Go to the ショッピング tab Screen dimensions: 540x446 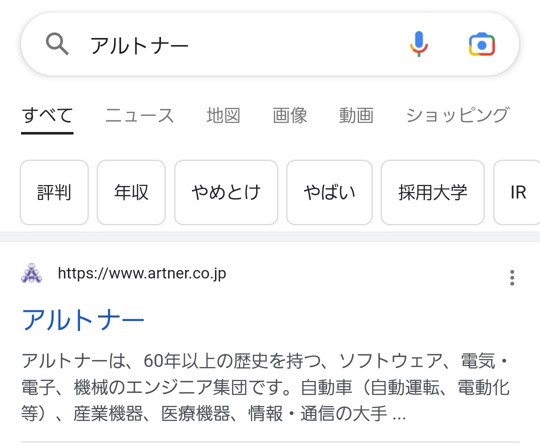click(x=457, y=115)
